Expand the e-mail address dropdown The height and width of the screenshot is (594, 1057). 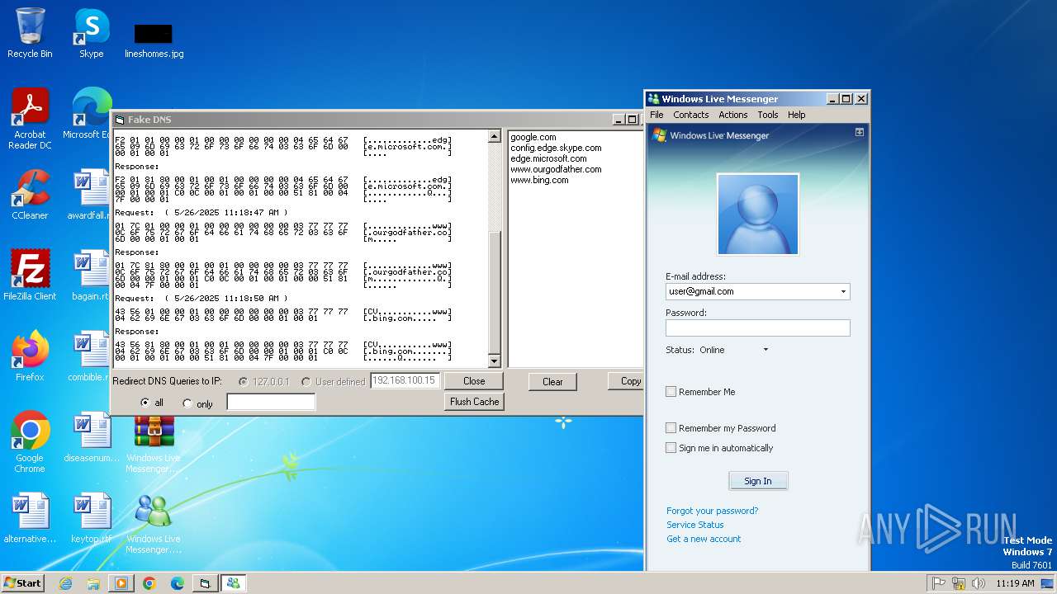pyautogui.click(x=843, y=291)
